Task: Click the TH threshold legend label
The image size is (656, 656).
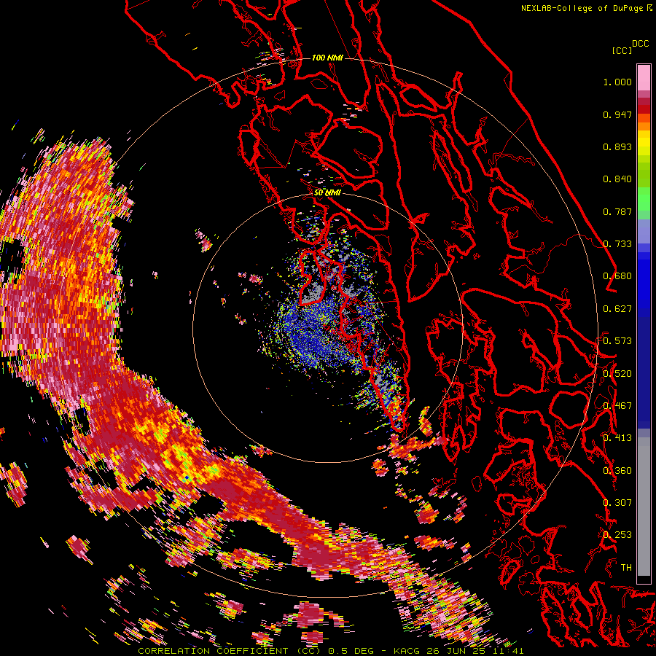Action: coord(626,568)
